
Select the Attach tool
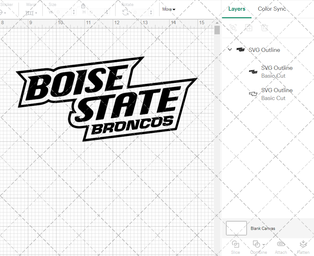[x=281, y=247]
